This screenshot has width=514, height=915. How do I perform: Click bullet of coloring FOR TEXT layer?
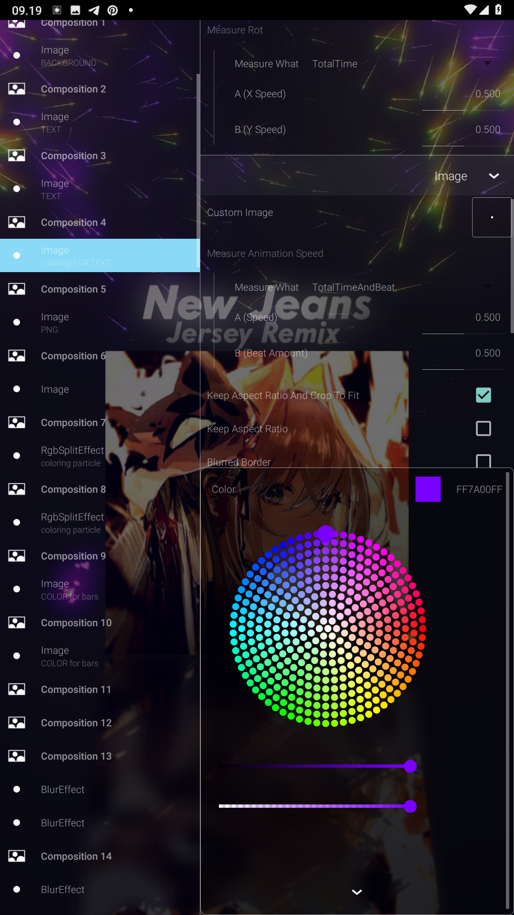(17, 255)
